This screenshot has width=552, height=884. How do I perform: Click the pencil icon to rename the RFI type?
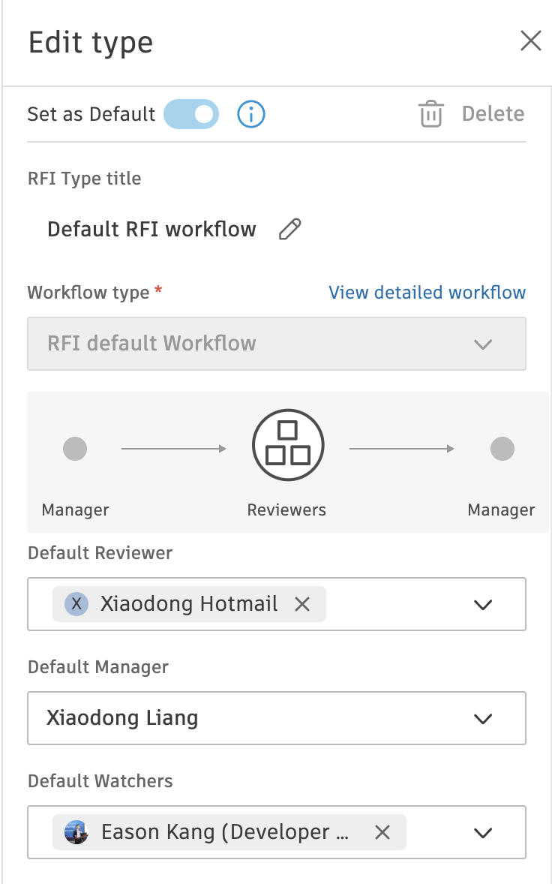pos(290,229)
